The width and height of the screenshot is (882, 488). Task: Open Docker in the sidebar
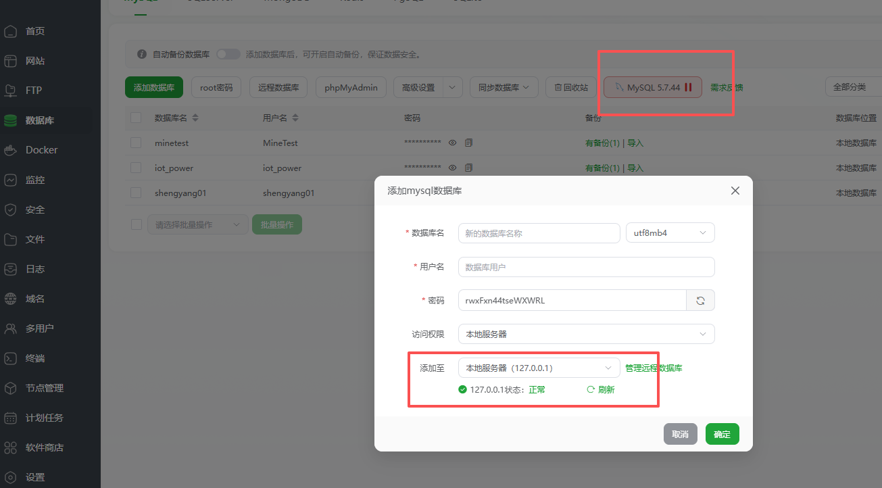point(41,150)
